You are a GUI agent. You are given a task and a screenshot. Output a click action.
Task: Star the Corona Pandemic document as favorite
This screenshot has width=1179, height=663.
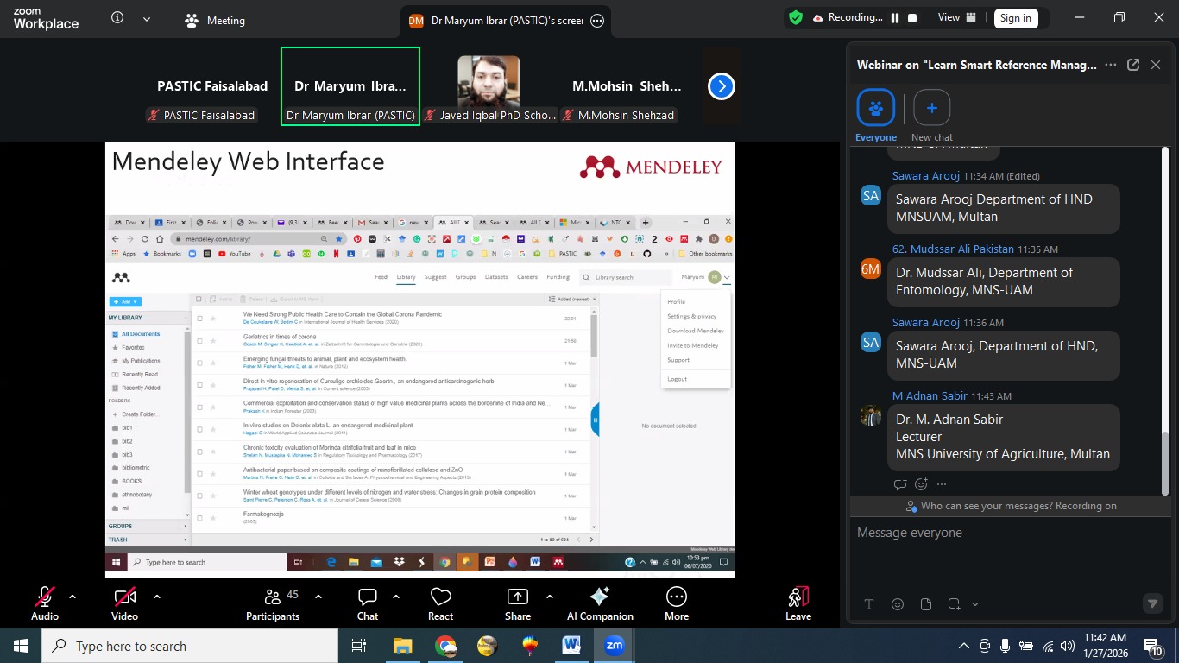coord(212,318)
